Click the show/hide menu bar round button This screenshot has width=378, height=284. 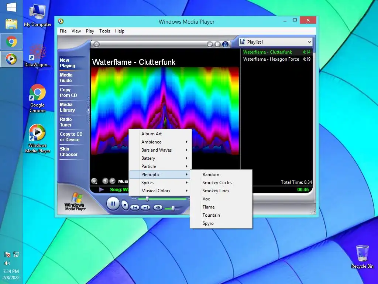coord(96,44)
